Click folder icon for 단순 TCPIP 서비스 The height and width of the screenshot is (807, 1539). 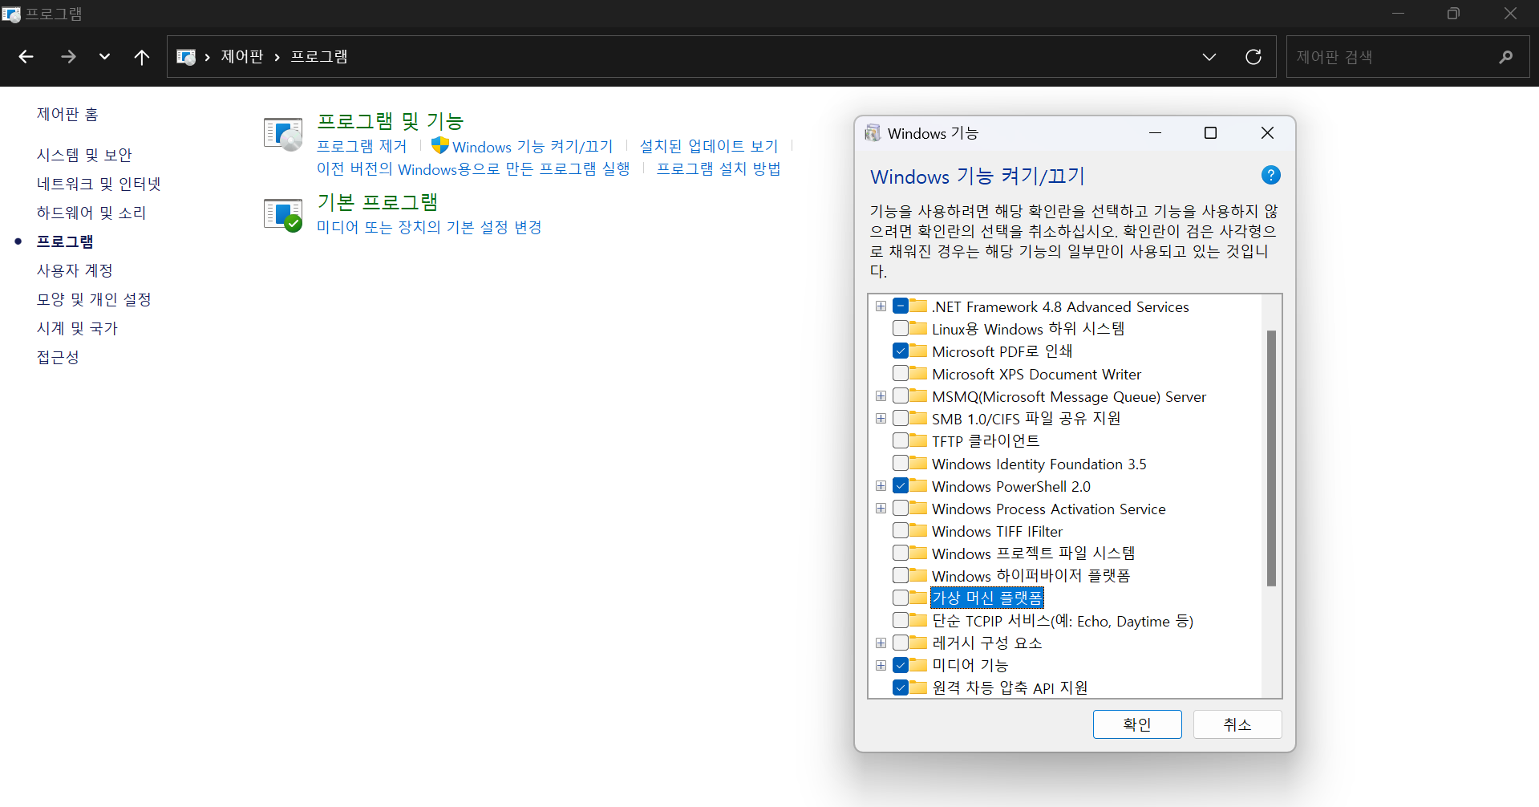pos(918,620)
